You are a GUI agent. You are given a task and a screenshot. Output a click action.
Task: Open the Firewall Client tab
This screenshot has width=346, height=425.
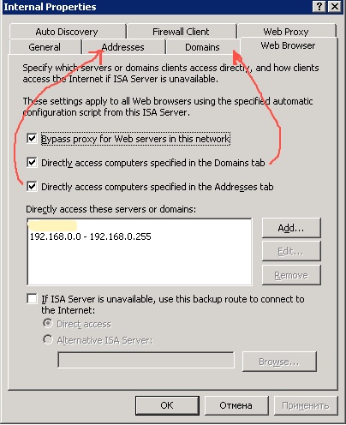coord(181,32)
